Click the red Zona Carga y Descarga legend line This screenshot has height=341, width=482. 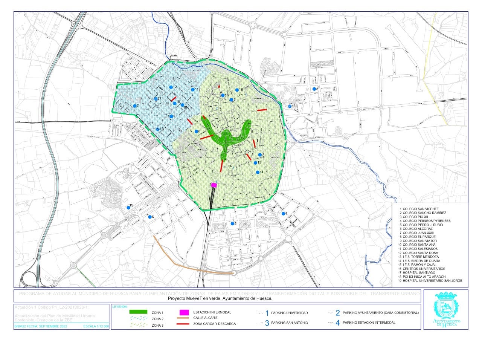pyautogui.click(x=182, y=324)
